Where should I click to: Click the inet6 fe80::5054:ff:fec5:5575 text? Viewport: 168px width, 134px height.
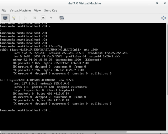[x=38, y=56]
